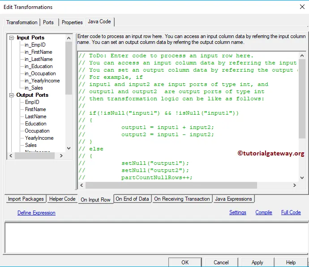This screenshot has width=309, height=267.
Task: Switch to On End of Data tab
Action: (132, 199)
